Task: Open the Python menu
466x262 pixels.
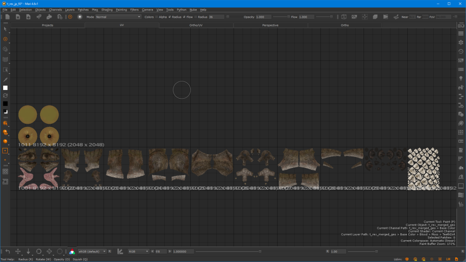Action: click(181, 10)
